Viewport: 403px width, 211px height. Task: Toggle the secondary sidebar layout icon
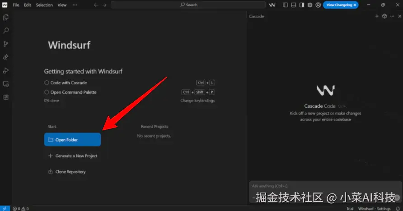301,5
